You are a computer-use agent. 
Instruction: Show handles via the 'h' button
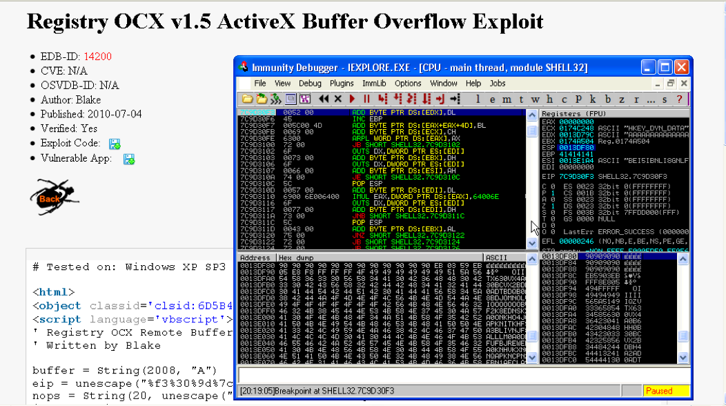[x=549, y=99]
